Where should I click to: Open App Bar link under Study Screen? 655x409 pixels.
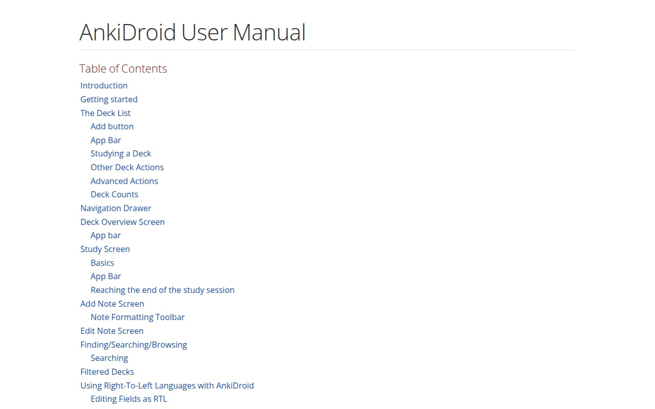coord(106,276)
